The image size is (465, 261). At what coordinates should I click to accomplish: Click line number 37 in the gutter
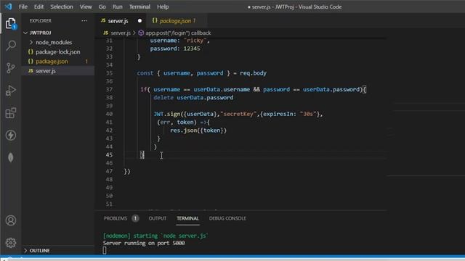point(109,89)
